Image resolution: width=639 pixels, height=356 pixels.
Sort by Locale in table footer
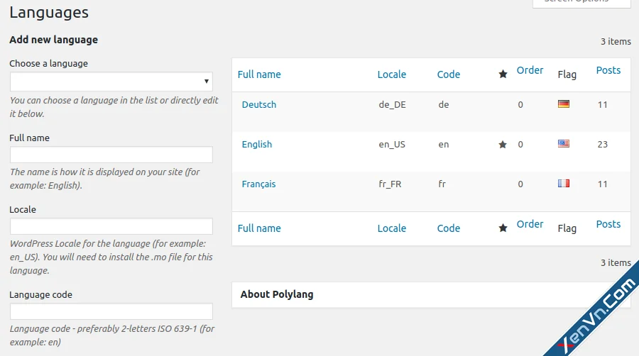point(392,228)
